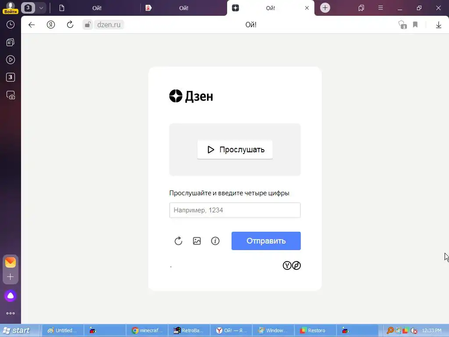Select the active Dzen Ой! tab

point(270,8)
